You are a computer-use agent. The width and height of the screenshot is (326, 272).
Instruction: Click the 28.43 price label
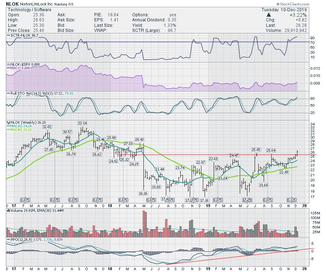coord(139,139)
